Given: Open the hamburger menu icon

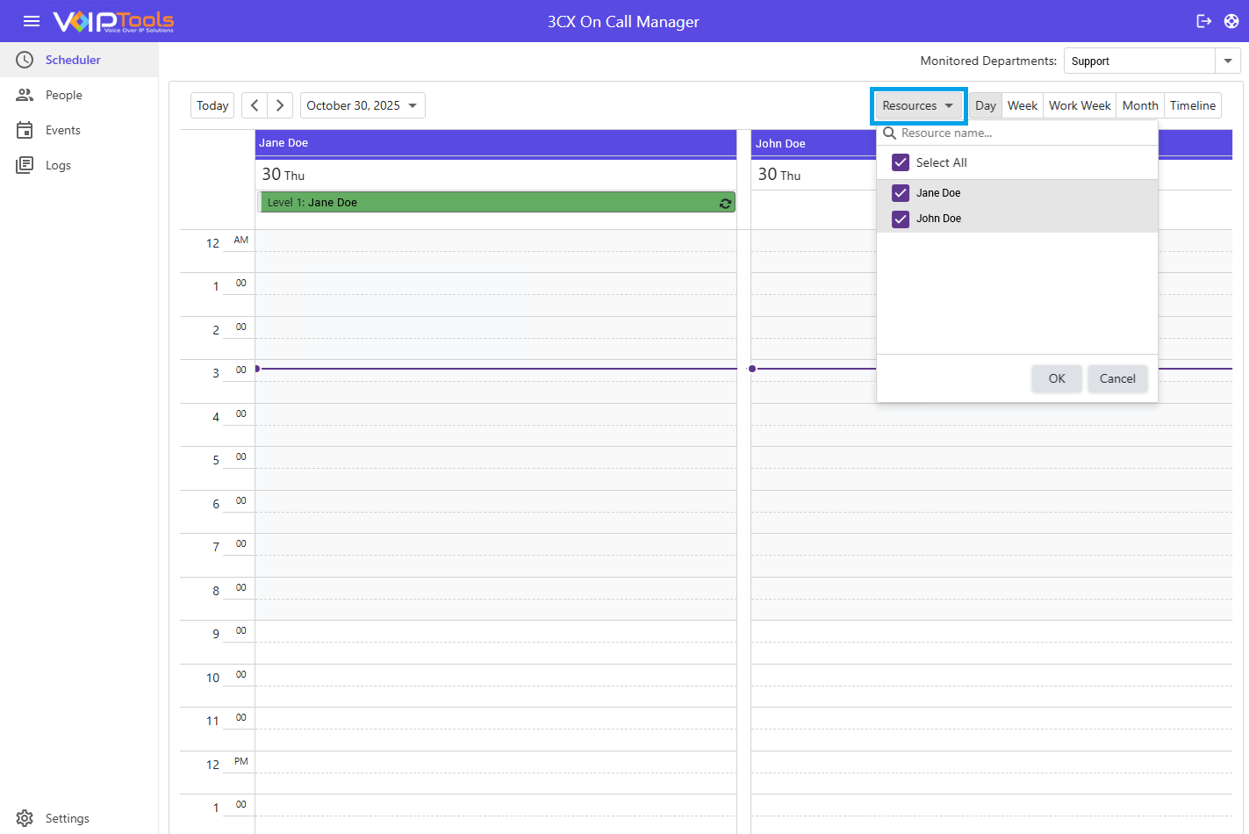Looking at the screenshot, I should [32, 21].
